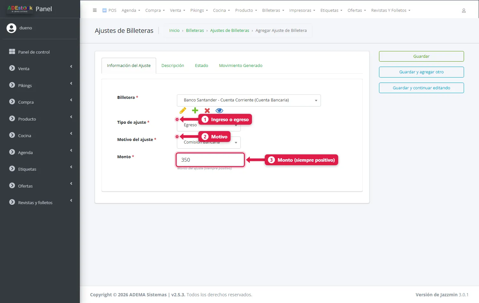Open the Ofertas top menu
479x303 pixels.
pos(357,11)
